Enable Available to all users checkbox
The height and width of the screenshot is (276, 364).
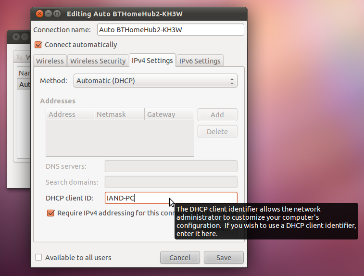pyautogui.click(x=38, y=257)
